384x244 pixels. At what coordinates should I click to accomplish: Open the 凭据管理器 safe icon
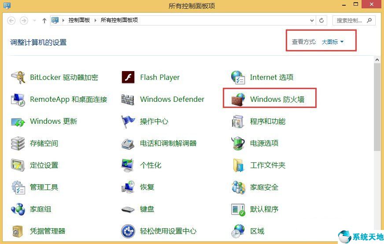coord(18,231)
